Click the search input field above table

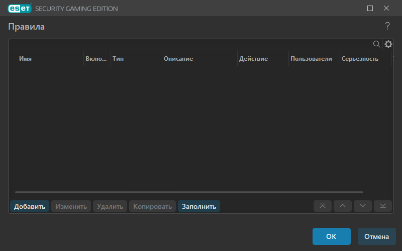coord(190,44)
